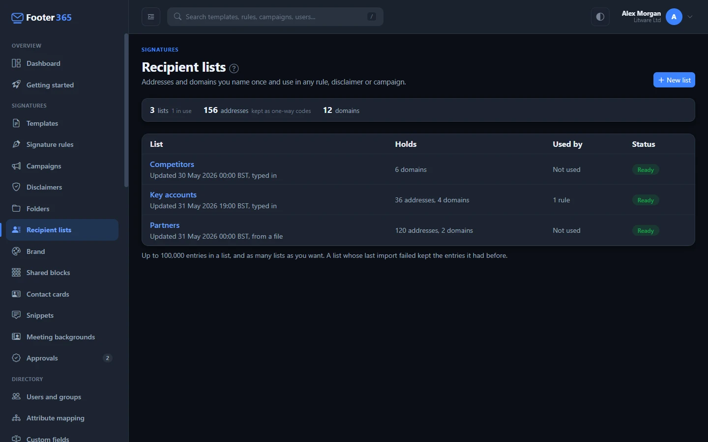Viewport: 708px width, 442px height.
Task: Click the Holds column header
Action: pos(406,144)
